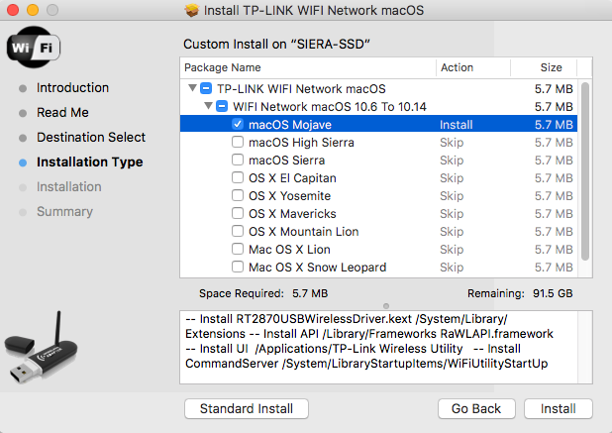Select the OS X Yosemite checkbox
Viewport: 612px width, 433px height.
click(238, 195)
